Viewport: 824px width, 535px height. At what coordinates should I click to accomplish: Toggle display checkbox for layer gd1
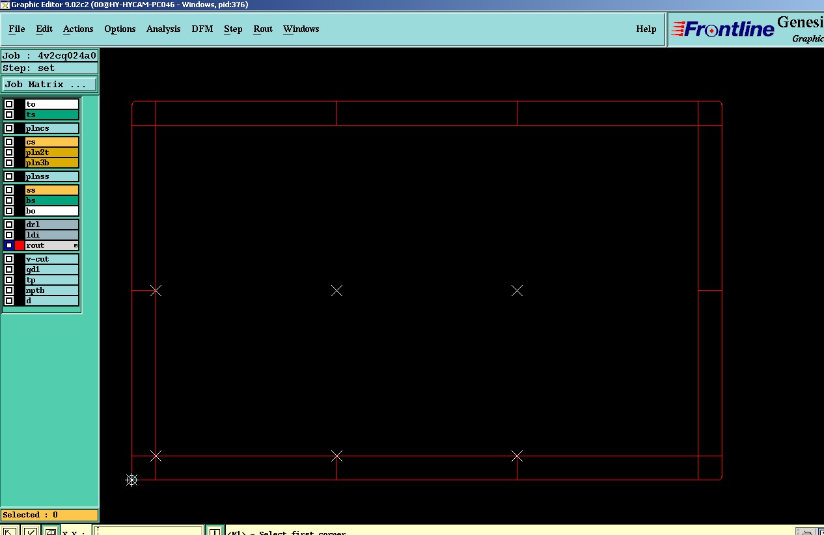coord(9,269)
